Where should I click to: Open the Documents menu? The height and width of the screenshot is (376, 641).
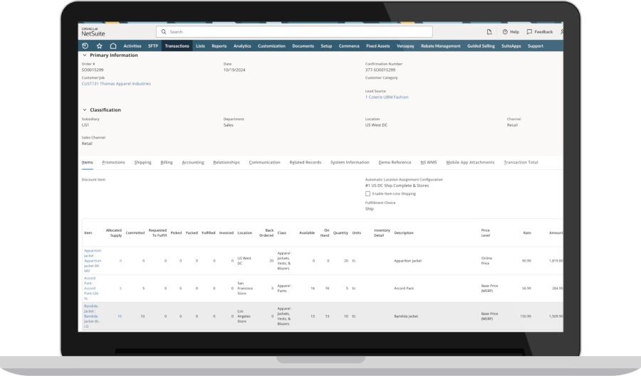[303, 46]
